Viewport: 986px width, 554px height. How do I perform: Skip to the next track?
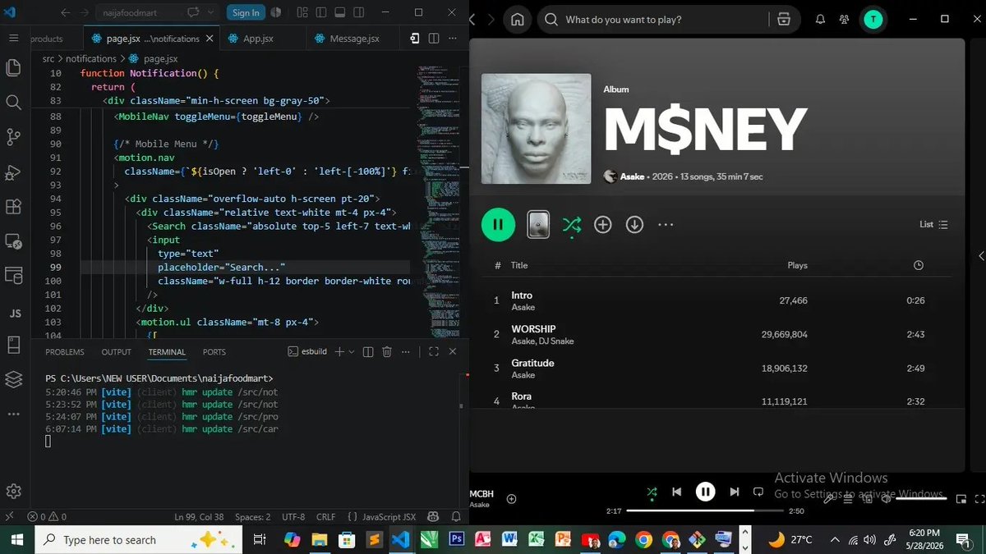pyautogui.click(x=735, y=492)
